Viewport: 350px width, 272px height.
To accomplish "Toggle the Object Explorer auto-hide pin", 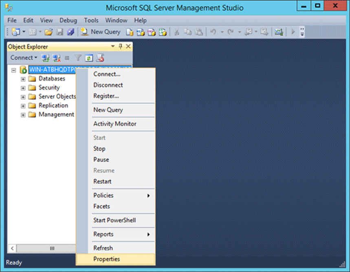I will coord(121,47).
